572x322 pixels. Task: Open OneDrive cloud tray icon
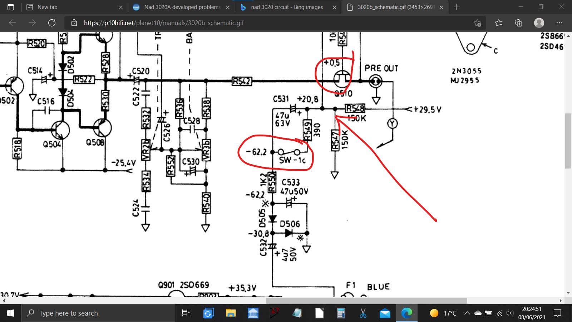(x=478, y=313)
